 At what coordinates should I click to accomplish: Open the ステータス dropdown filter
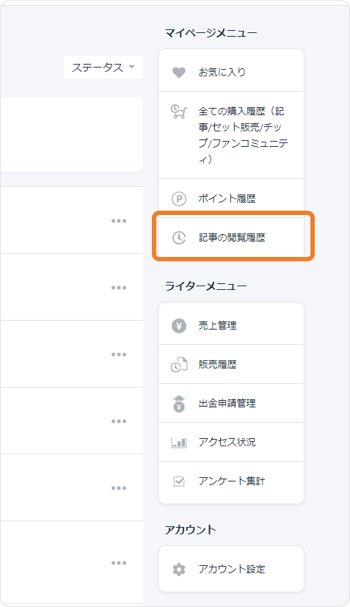click(x=103, y=68)
